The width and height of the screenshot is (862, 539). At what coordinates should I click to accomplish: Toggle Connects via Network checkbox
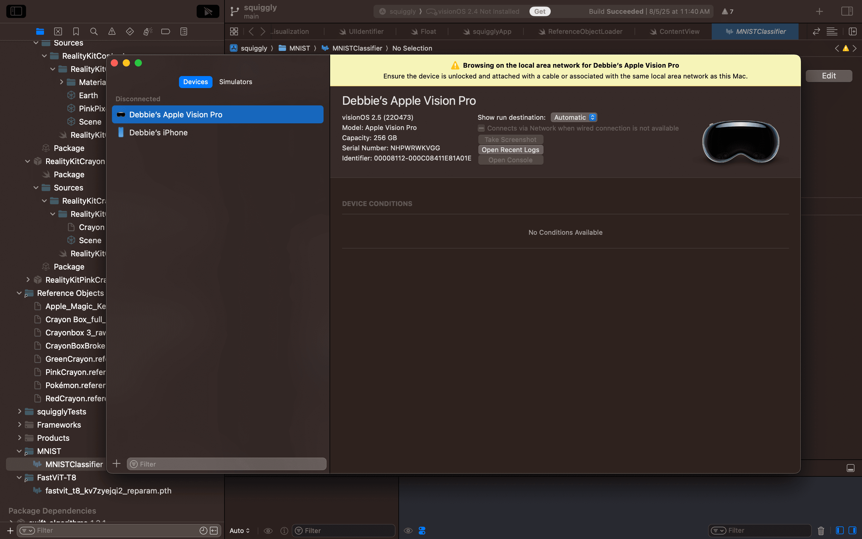pos(481,128)
